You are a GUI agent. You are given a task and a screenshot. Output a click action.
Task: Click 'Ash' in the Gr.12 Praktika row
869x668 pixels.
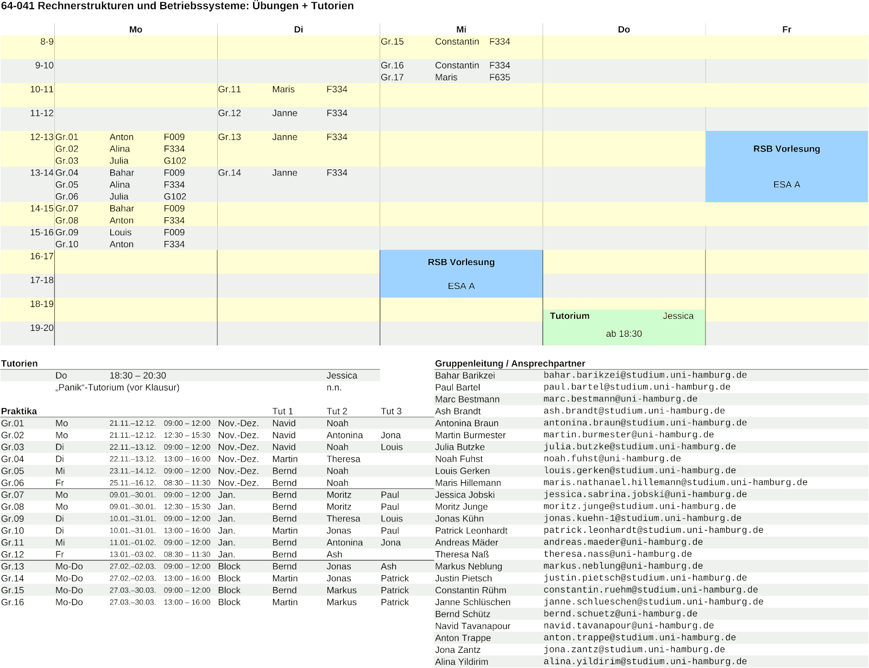335,555
